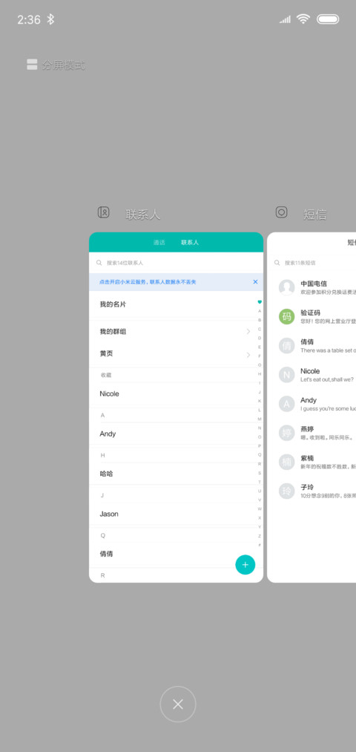Tap 玲 avatar in Messages
This screenshot has height=752, width=356.
point(286,491)
